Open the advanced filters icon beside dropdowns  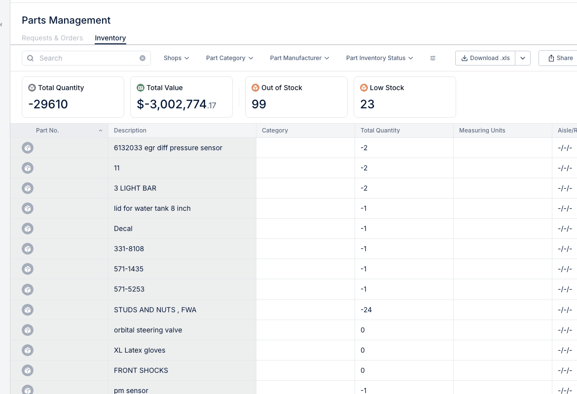433,58
